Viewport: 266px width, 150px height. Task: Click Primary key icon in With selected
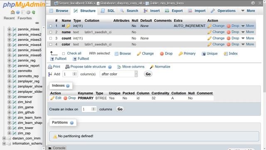click(180, 54)
